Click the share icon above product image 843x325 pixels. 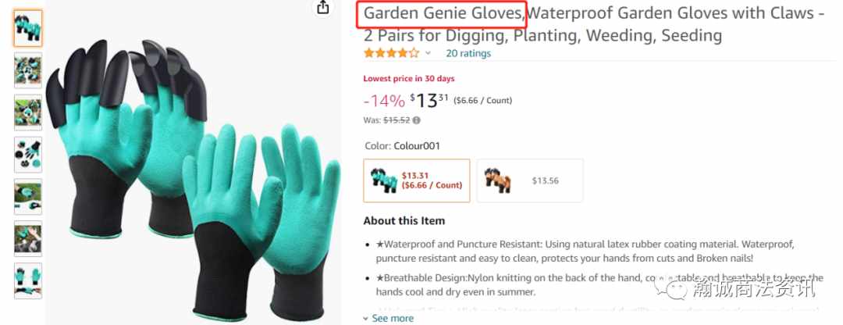click(x=322, y=7)
